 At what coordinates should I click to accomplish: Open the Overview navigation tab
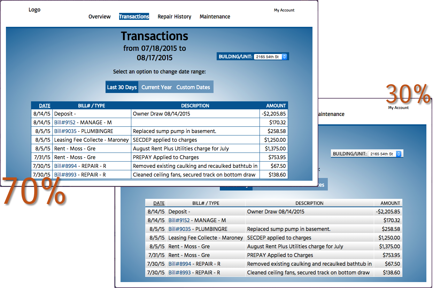point(99,17)
